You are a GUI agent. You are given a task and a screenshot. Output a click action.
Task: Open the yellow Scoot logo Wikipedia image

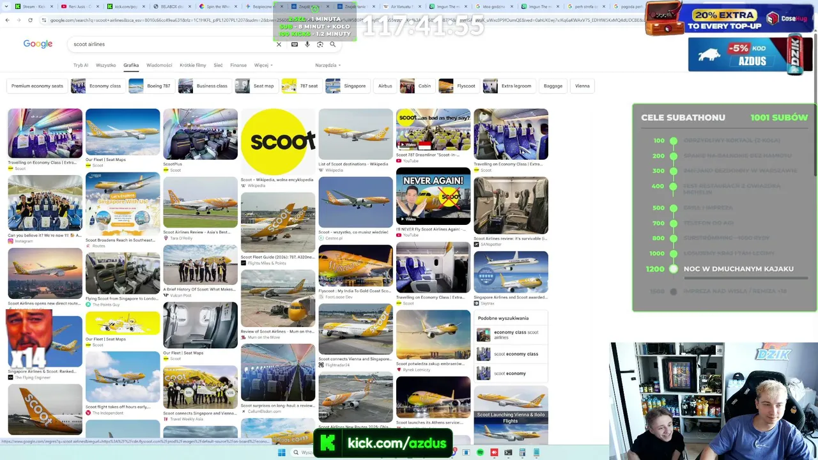[x=278, y=142]
